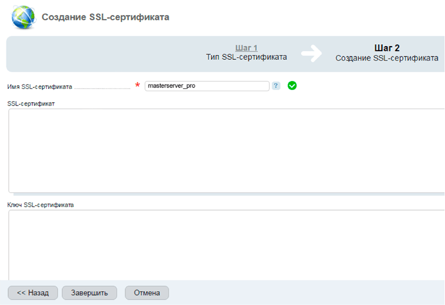Screen dimensions: 445x305
Task: Click the white arrow between wizard steps
Action: click(311, 53)
